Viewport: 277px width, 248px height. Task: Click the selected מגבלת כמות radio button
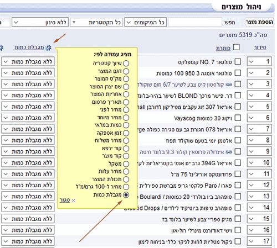pyautogui.click(x=126, y=195)
